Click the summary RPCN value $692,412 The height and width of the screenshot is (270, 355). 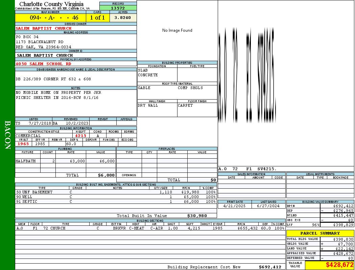[343, 206]
